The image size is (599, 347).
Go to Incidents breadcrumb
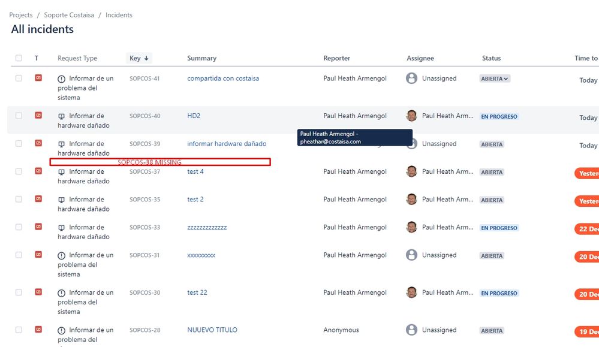point(119,15)
